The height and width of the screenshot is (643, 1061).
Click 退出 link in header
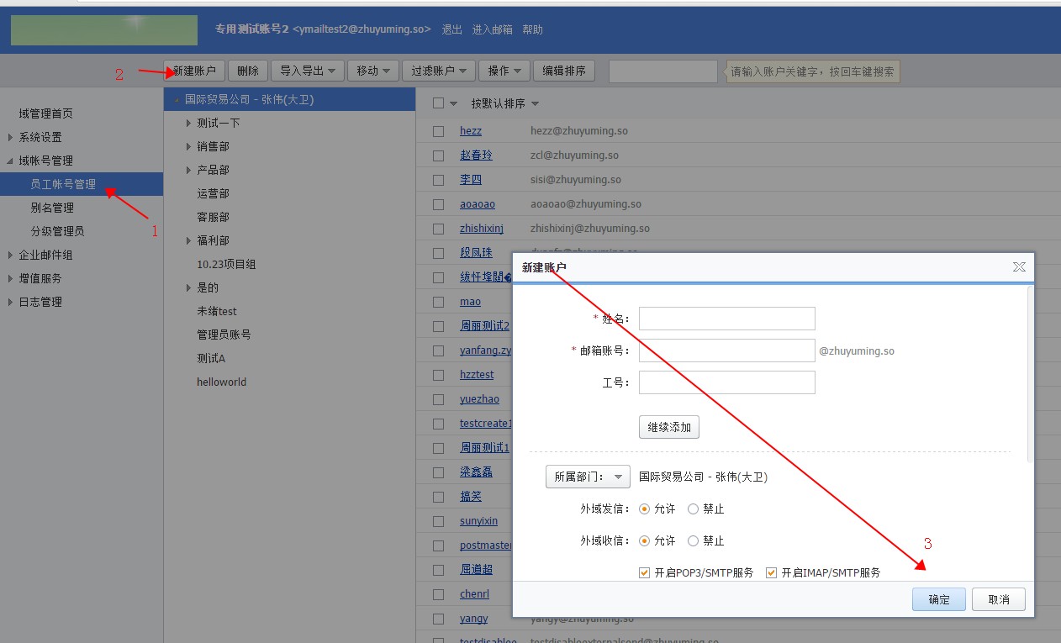(451, 29)
